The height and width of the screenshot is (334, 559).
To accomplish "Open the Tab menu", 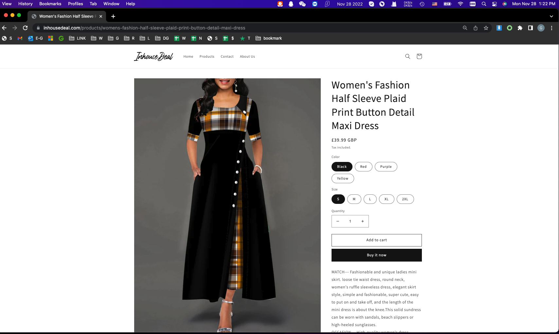I will pyautogui.click(x=93, y=4).
